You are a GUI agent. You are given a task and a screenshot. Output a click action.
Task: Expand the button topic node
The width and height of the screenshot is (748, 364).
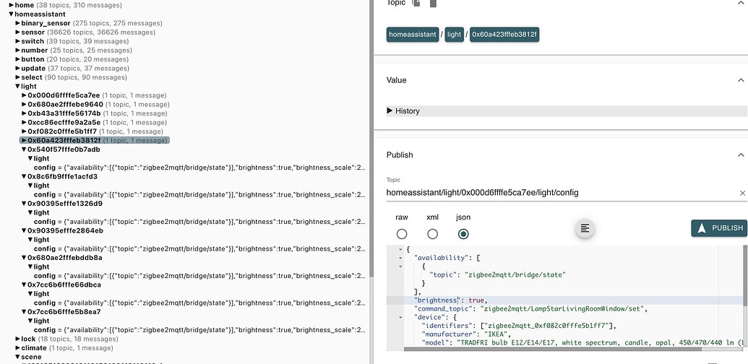tap(17, 59)
